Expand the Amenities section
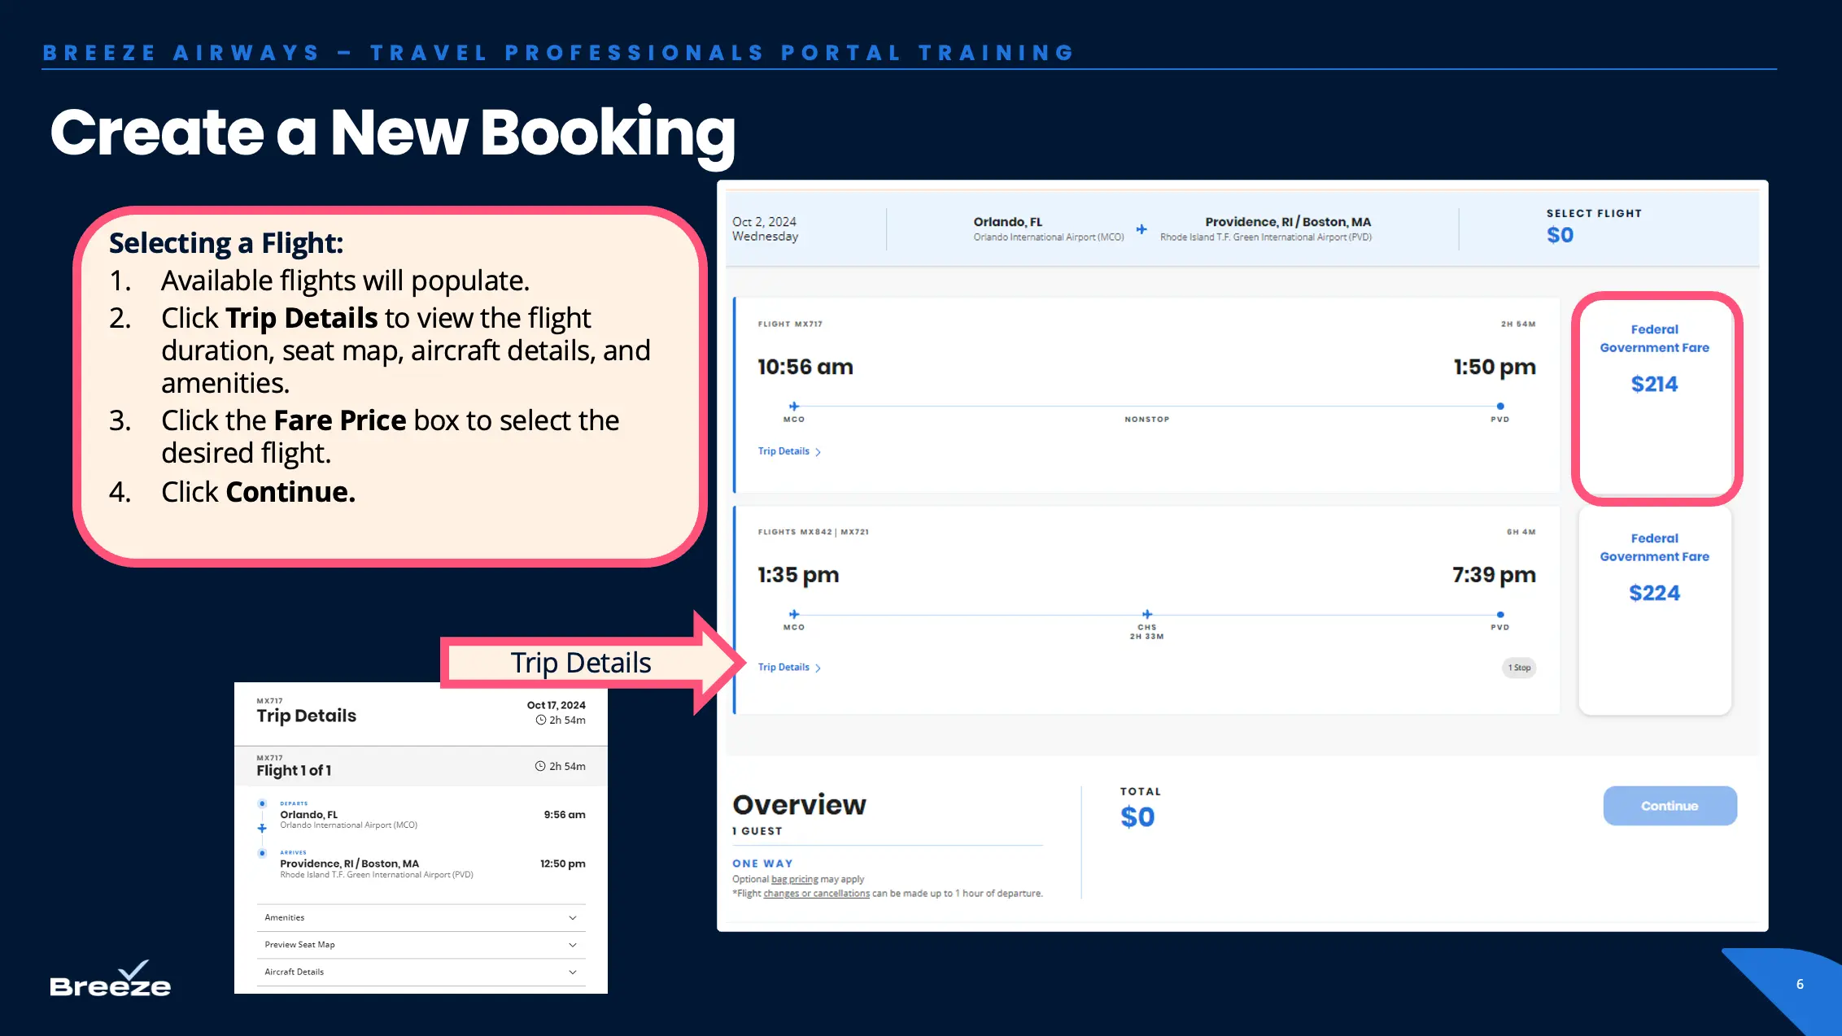Viewport: 1842px width, 1036px height. click(x=421, y=917)
